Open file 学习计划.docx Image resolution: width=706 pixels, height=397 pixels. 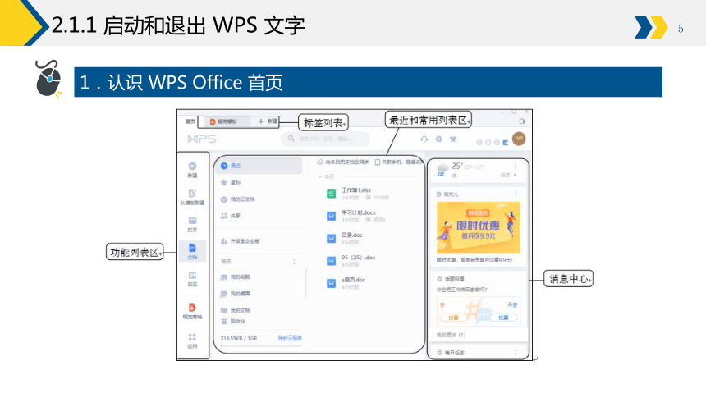[x=356, y=216]
